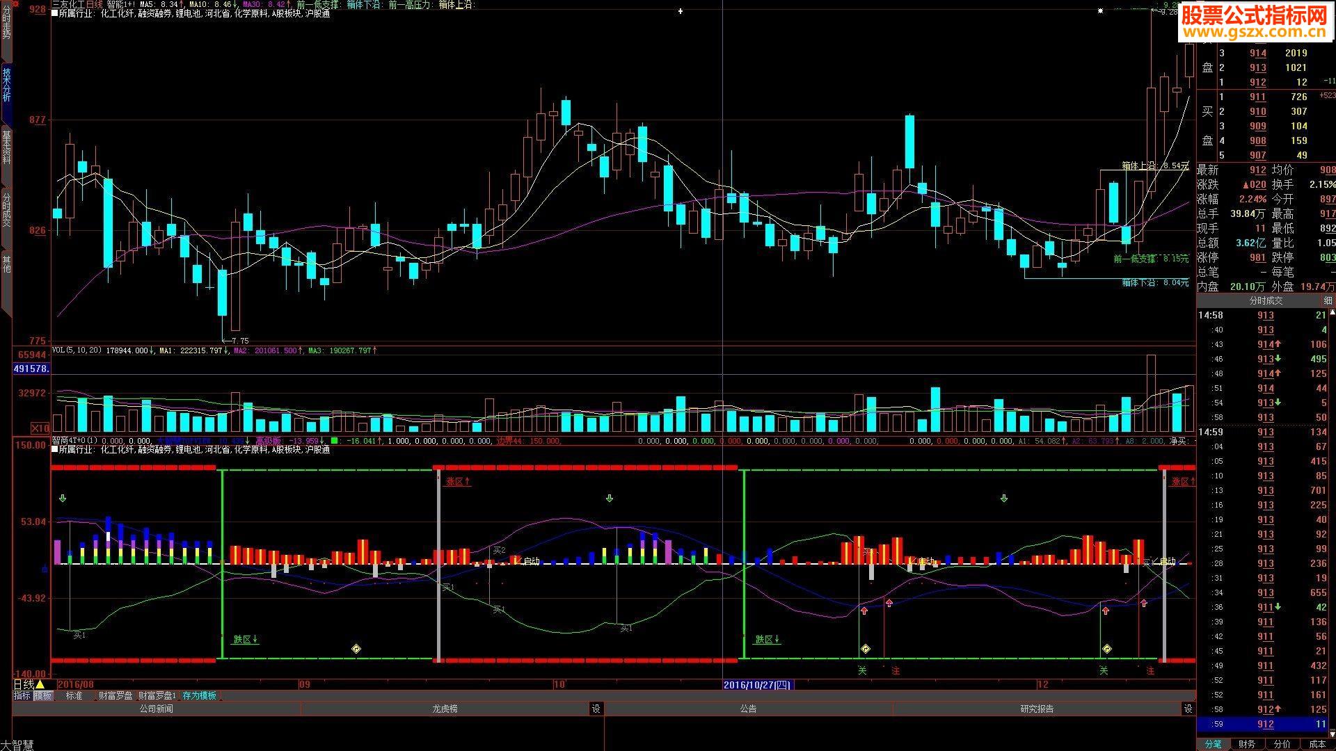1336x751 pixels.
Task: Choose the 标准 template
Action: click(x=74, y=695)
